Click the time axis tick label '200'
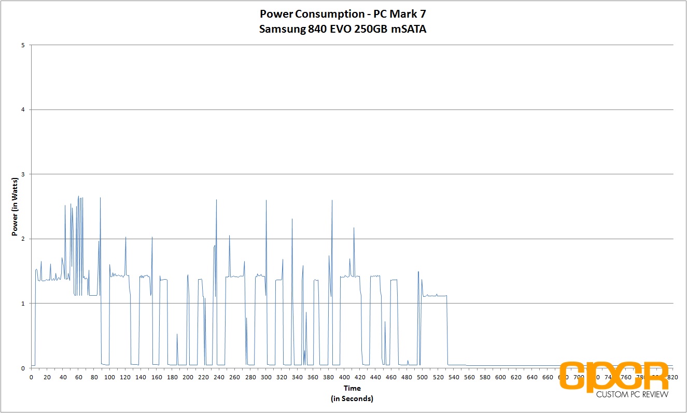This screenshot has width=687, height=413. point(188,377)
